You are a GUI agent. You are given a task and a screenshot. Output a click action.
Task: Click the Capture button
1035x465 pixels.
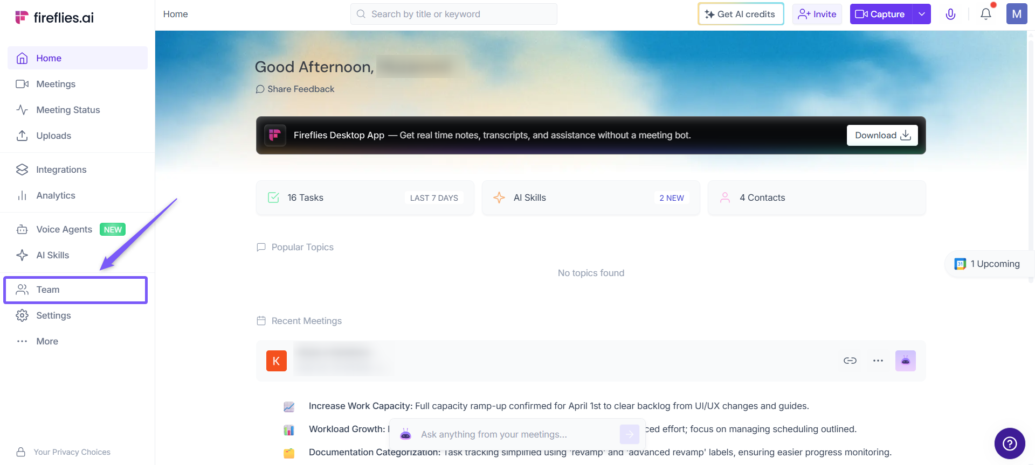tap(881, 14)
